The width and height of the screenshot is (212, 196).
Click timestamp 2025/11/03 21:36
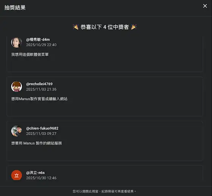coord(41,89)
